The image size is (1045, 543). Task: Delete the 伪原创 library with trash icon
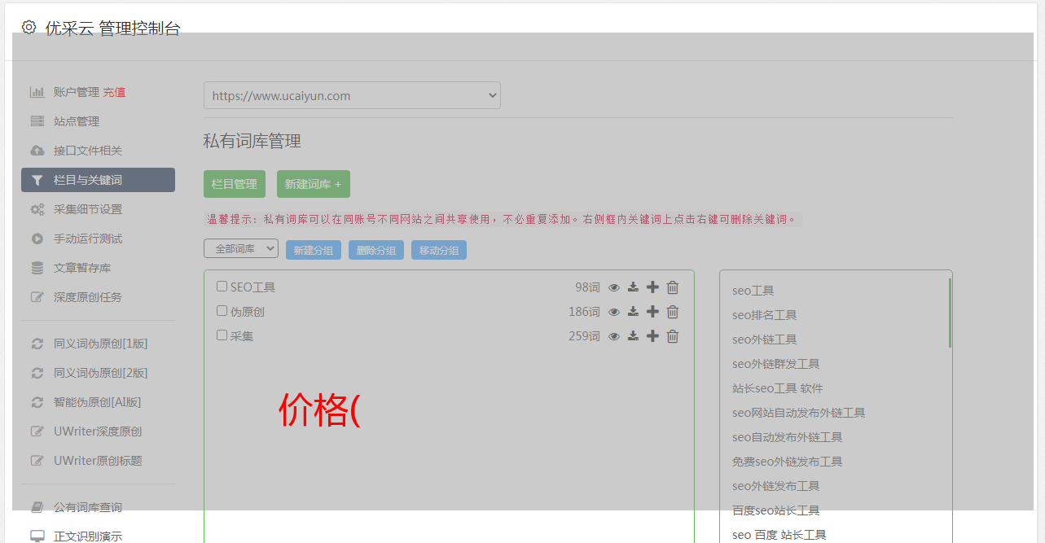[x=673, y=312]
